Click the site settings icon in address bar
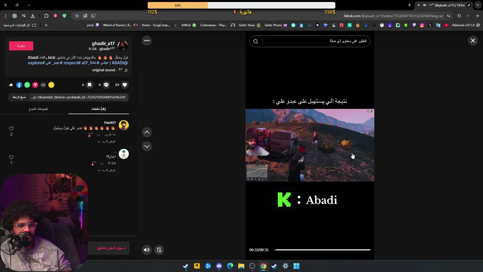The width and height of the screenshot is (483, 272). (448, 16)
